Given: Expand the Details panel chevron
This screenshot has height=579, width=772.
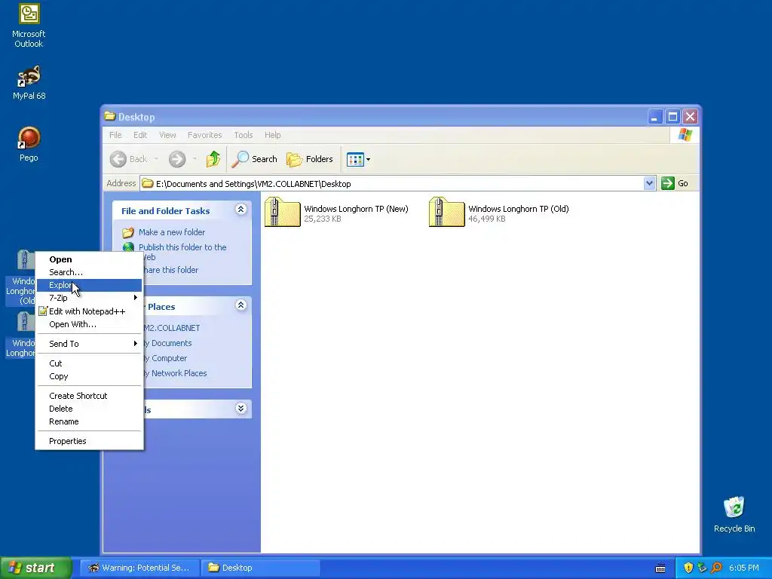Looking at the screenshot, I should click(x=240, y=408).
